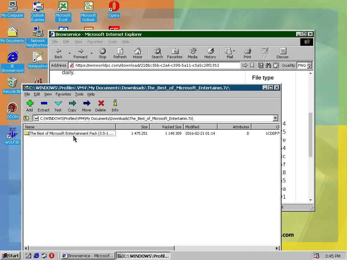The height and width of the screenshot is (260, 347).
Task: Click Forward in Internet Explorer toolbar
Action: pos(81,53)
